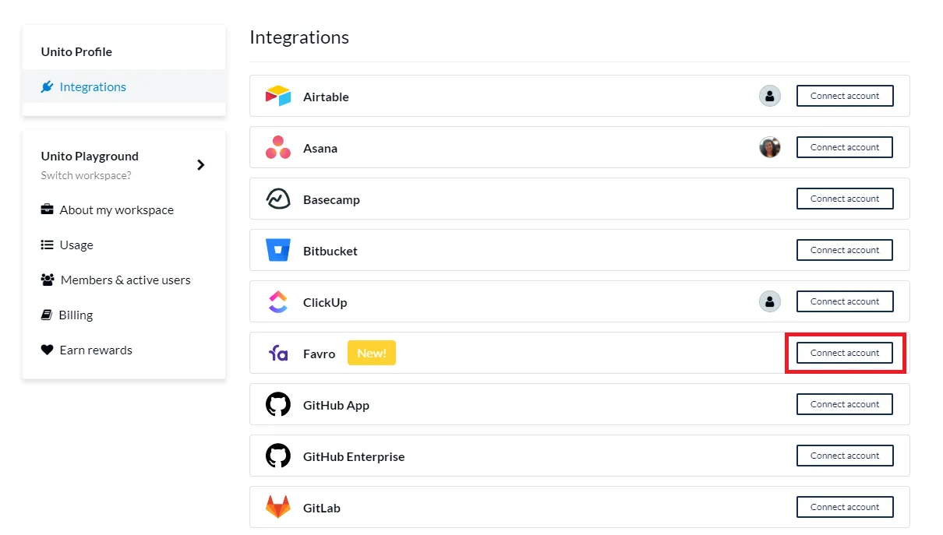Click the Airtable connected user avatar

[x=770, y=96]
